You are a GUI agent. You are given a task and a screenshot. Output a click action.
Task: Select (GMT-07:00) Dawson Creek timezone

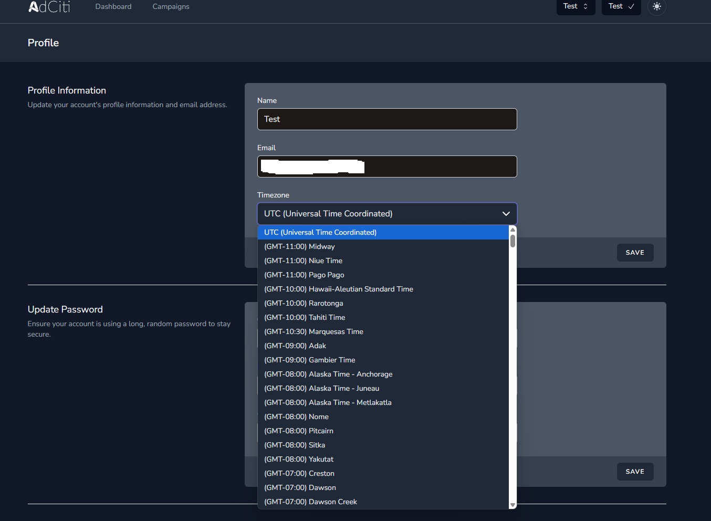[310, 502]
